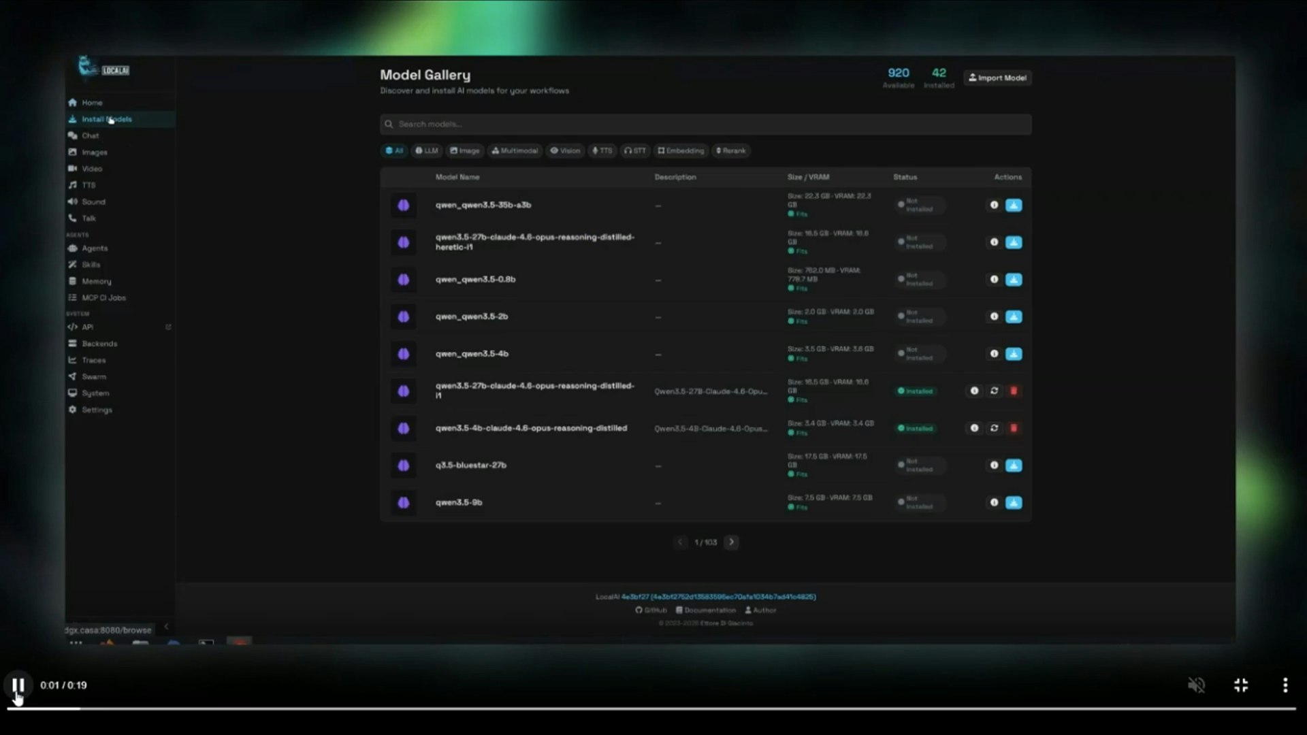Show info for qwen_qwen3.5-35b-a3b
The height and width of the screenshot is (735, 1307).
tap(994, 205)
